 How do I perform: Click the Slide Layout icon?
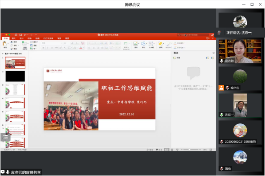[x=32, y=42]
